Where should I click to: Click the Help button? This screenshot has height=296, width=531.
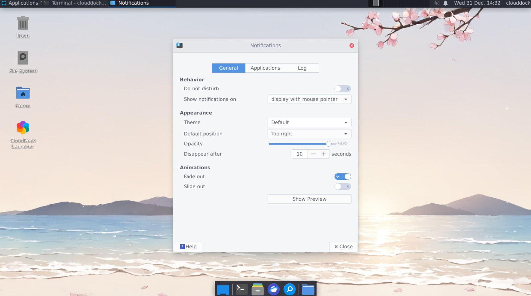pyautogui.click(x=188, y=247)
